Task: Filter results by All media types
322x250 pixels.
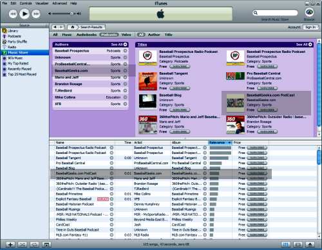Action: [x=55, y=35]
